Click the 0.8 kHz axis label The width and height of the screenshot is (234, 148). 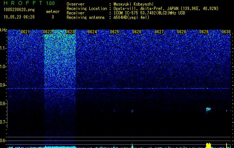(3, 104)
